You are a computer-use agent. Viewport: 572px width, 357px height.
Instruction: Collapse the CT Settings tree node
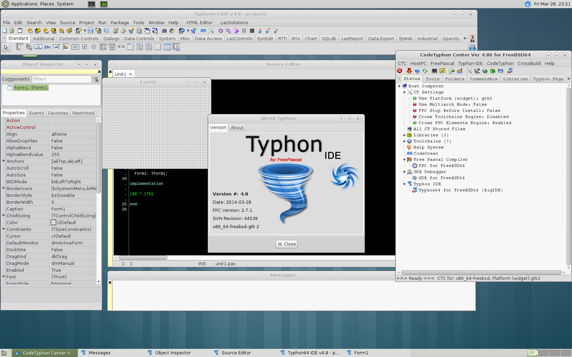pyautogui.click(x=404, y=92)
